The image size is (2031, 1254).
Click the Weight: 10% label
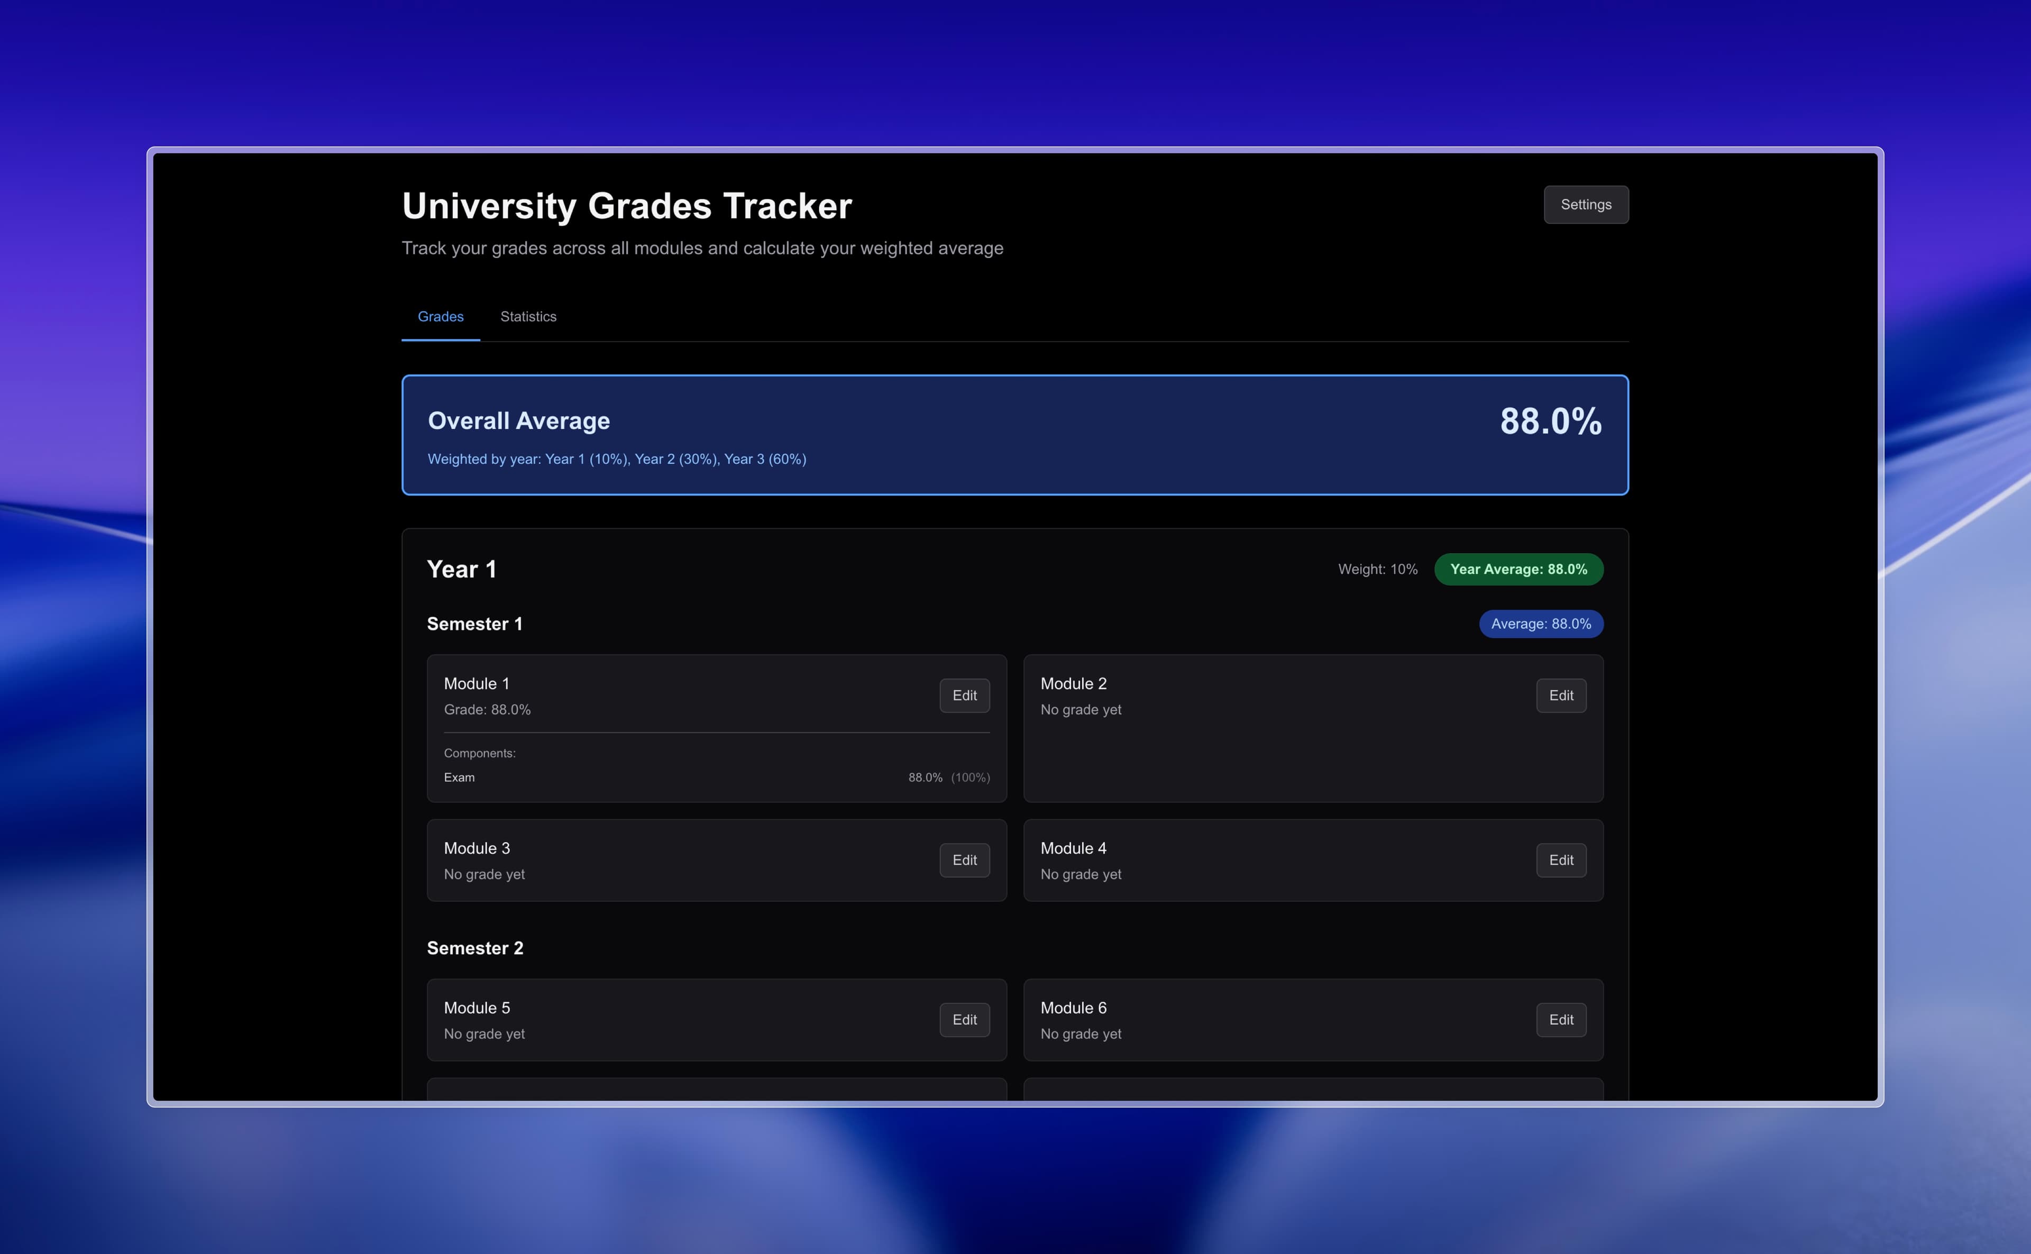(x=1377, y=570)
